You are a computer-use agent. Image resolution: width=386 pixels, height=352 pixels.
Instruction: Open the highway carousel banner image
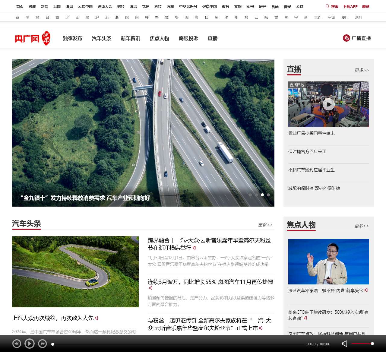coord(143,133)
